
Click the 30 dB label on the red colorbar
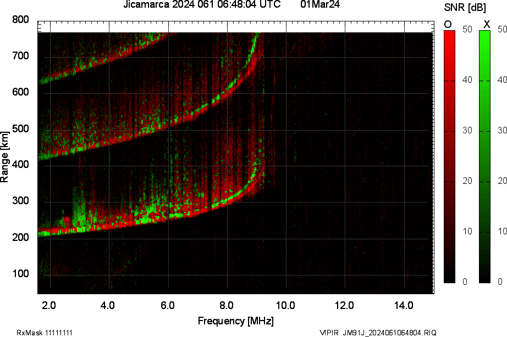(x=467, y=131)
